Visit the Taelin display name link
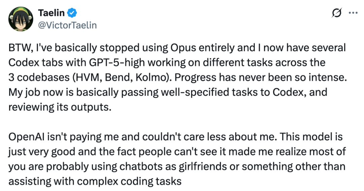Image resolution: width=364 pixels, height=191 pixels. (x=51, y=13)
